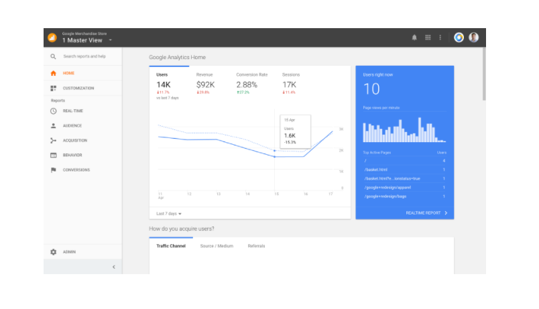Expand the 1 Master View dropdown arrow
Viewport: 539px width, 309px height.
[111, 40]
